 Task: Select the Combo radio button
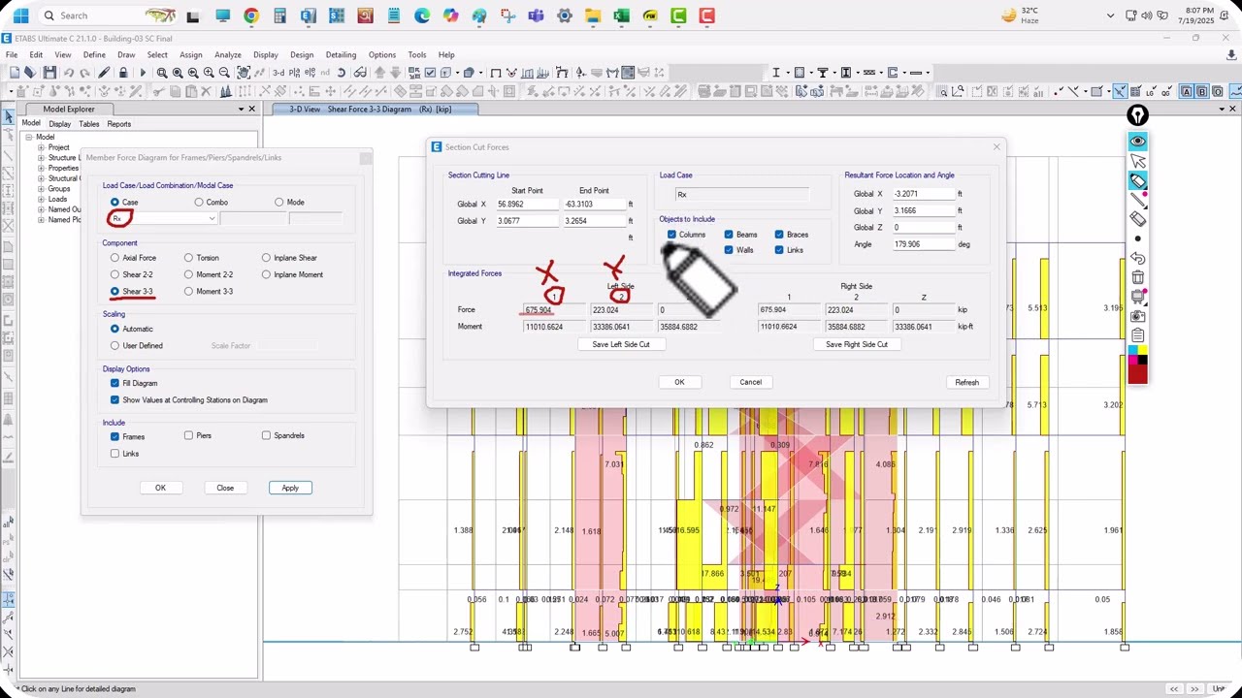(x=199, y=202)
